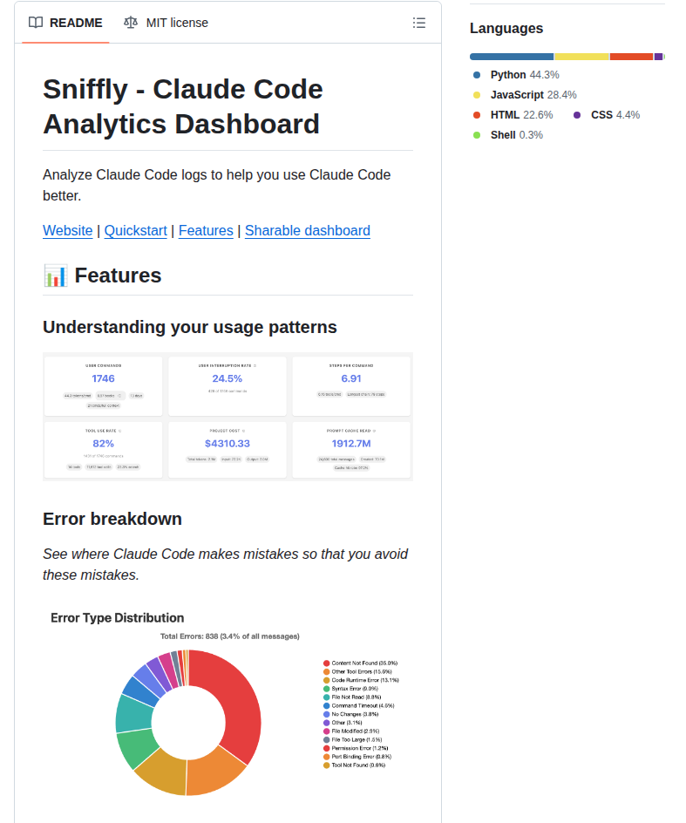
Task: Click the Error breakdown heading
Action: point(112,519)
